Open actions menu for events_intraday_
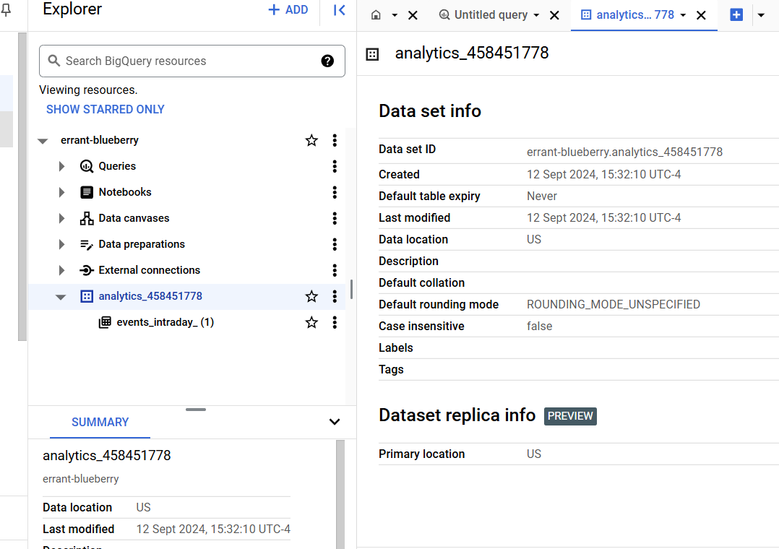Viewport: 779px width, 549px height. coord(335,322)
